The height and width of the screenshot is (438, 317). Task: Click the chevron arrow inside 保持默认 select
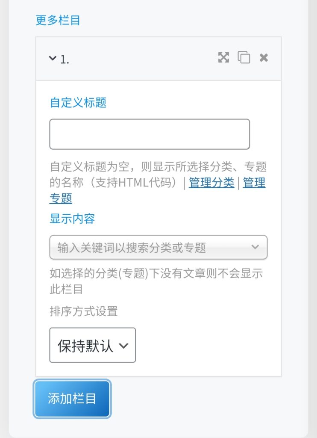tap(123, 346)
